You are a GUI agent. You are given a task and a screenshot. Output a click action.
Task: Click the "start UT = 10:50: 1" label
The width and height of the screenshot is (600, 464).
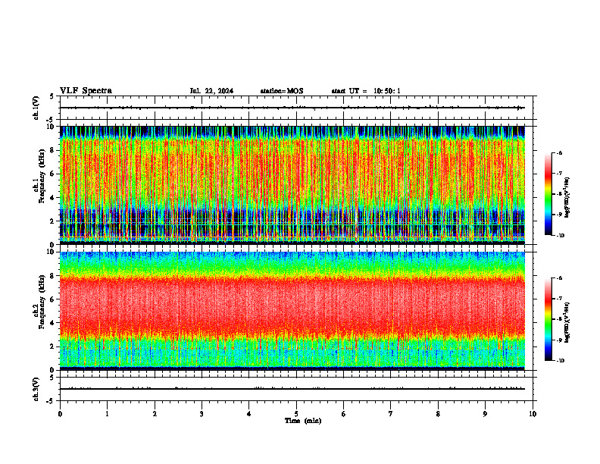click(x=366, y=91)
